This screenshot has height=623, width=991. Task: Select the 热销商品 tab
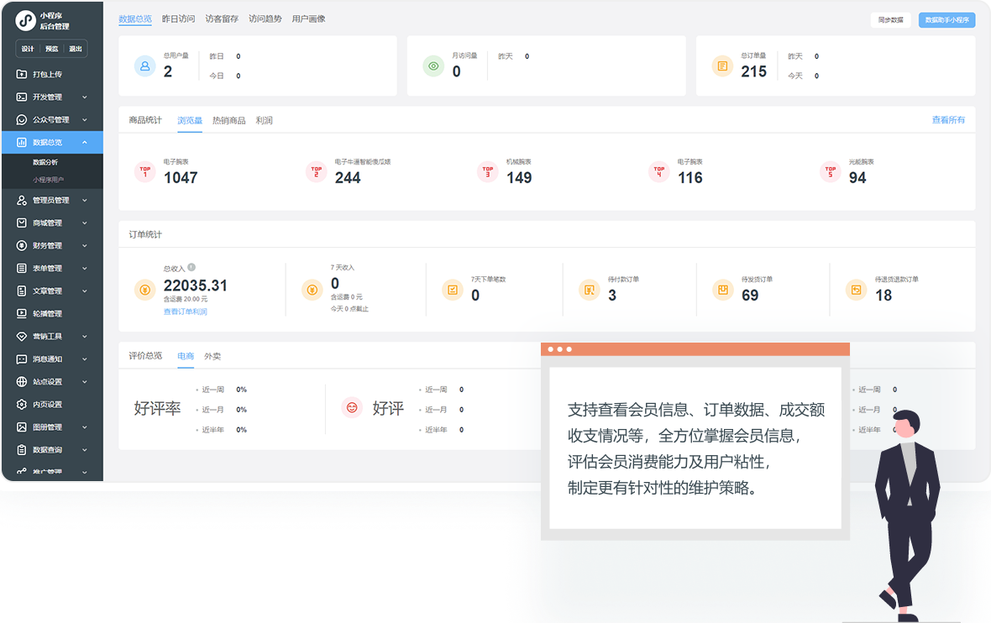pyautogui.click(x=228, y=121)
